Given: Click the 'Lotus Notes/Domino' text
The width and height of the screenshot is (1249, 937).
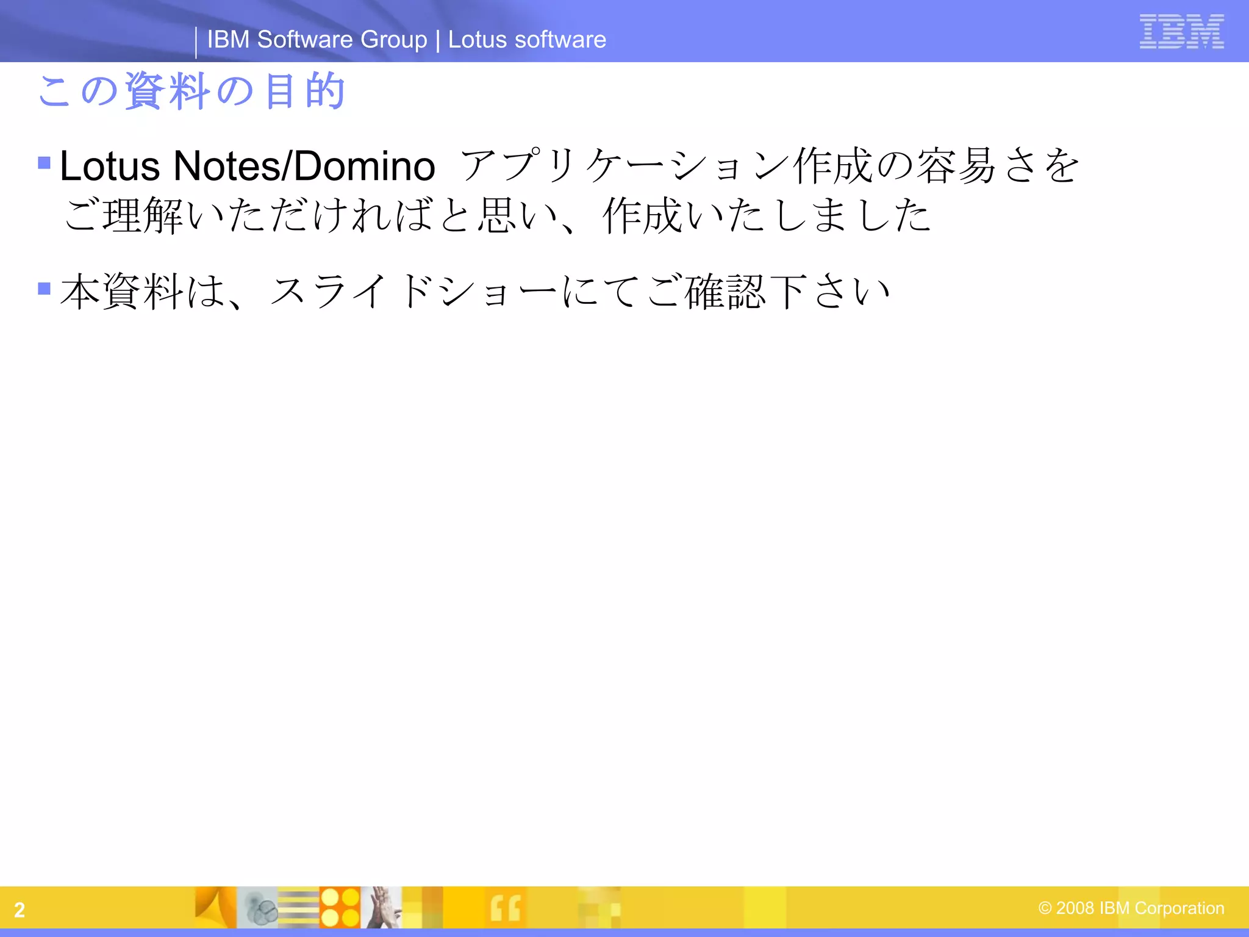Looking at the screenshot, I should click(247, 166).
